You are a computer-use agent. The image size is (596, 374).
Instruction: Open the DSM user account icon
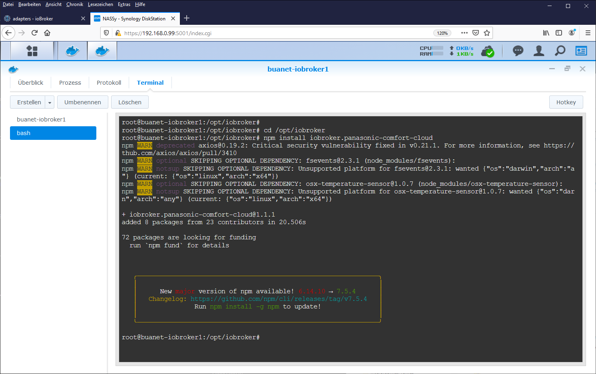[x=539, y=51]
